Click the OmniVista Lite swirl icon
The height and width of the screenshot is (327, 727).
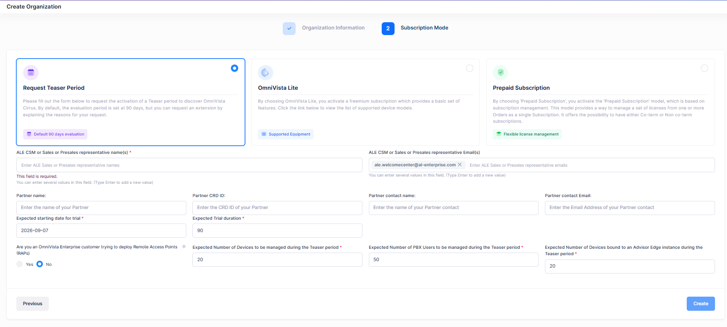(x=266, y=73)
